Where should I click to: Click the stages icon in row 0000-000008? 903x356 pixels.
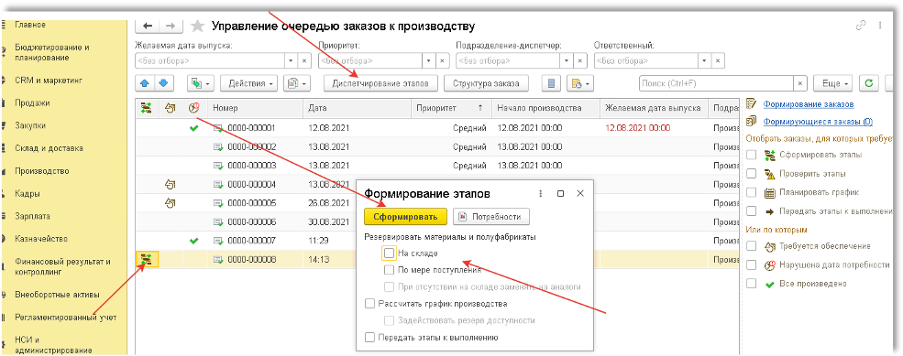tap(147, 259)
